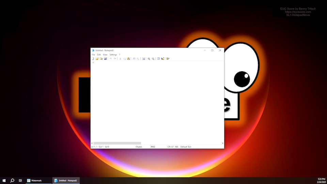Open the ? help menu
The image size is (327, 184).
pyautogui.click(x=120, y=55)
